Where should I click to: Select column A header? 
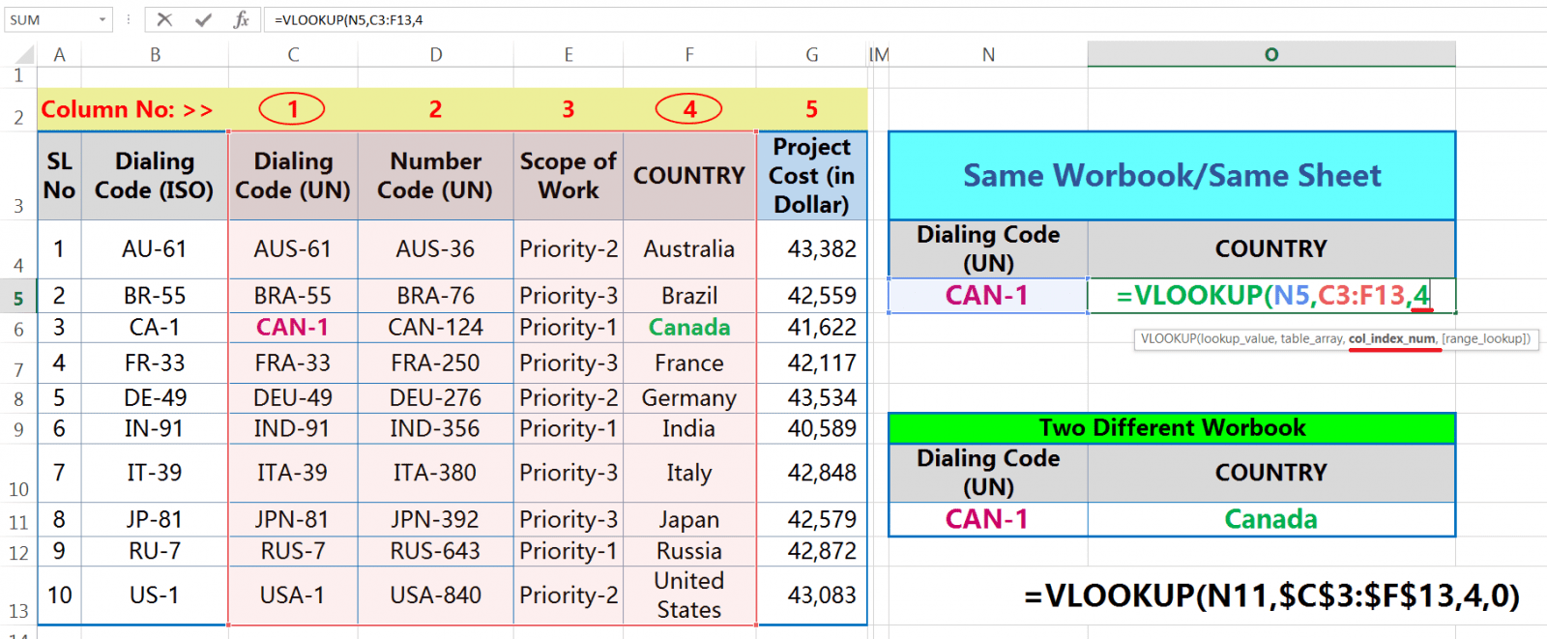[59, 55]
